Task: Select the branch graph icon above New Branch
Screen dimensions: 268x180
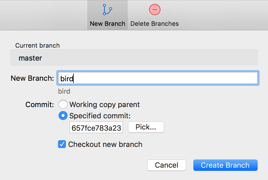Action: click(x=107, y=9)
